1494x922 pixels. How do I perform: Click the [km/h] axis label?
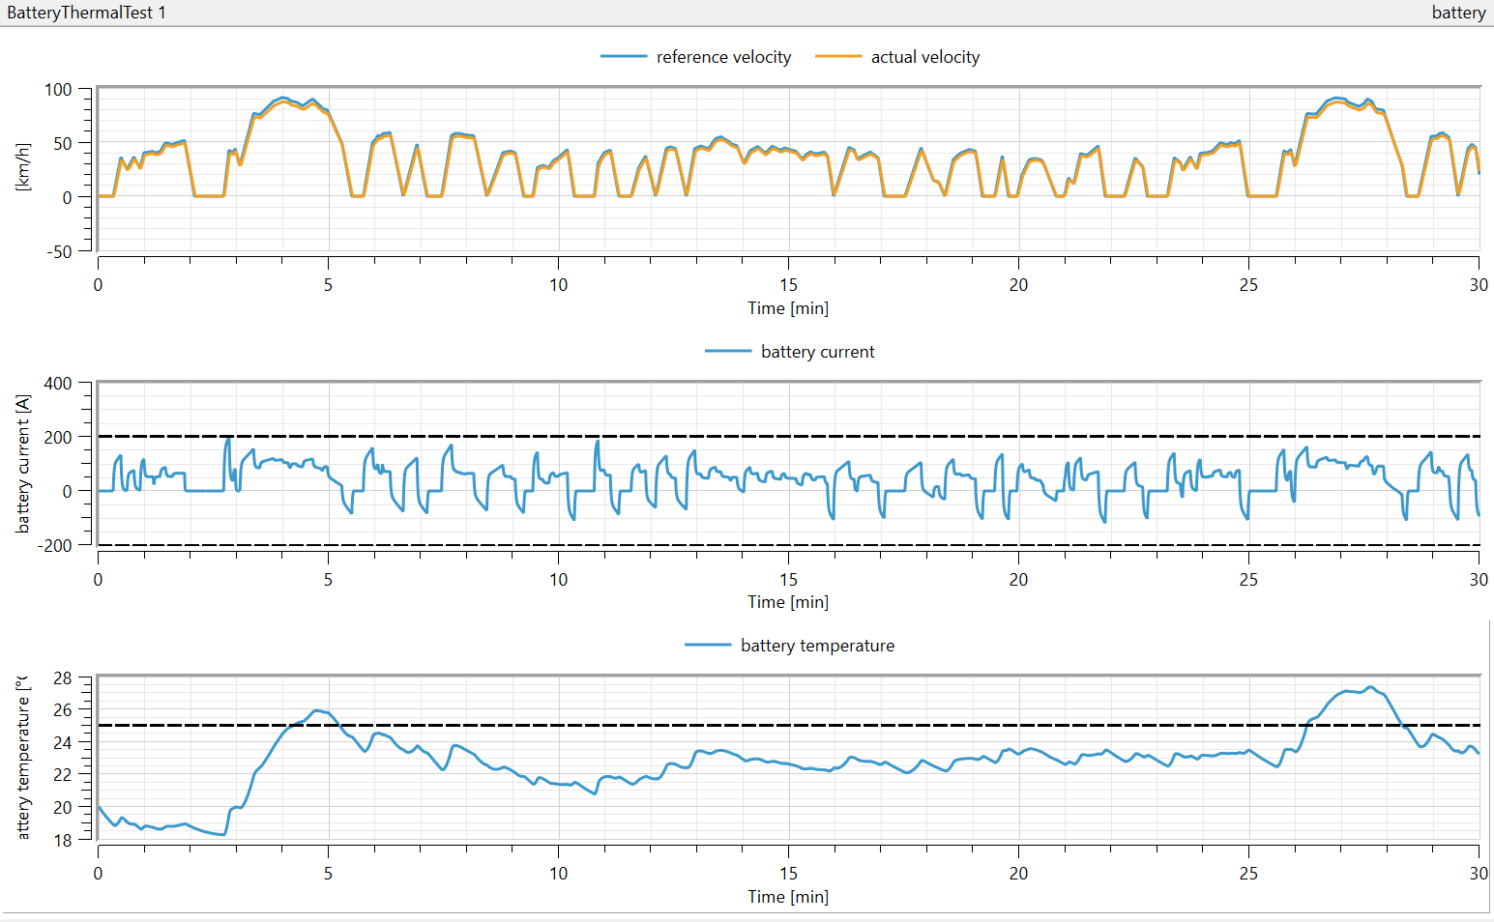[x=23, y=167]
